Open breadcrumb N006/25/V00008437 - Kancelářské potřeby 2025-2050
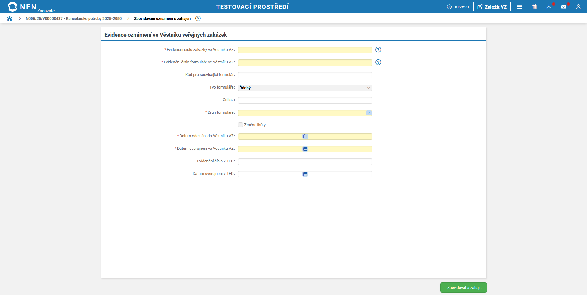587x295 pixels. pyautogui.click(x=74, y=18)
